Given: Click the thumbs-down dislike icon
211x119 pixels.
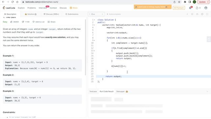Looking at the screenshot, I should click(x=23, y=22).
